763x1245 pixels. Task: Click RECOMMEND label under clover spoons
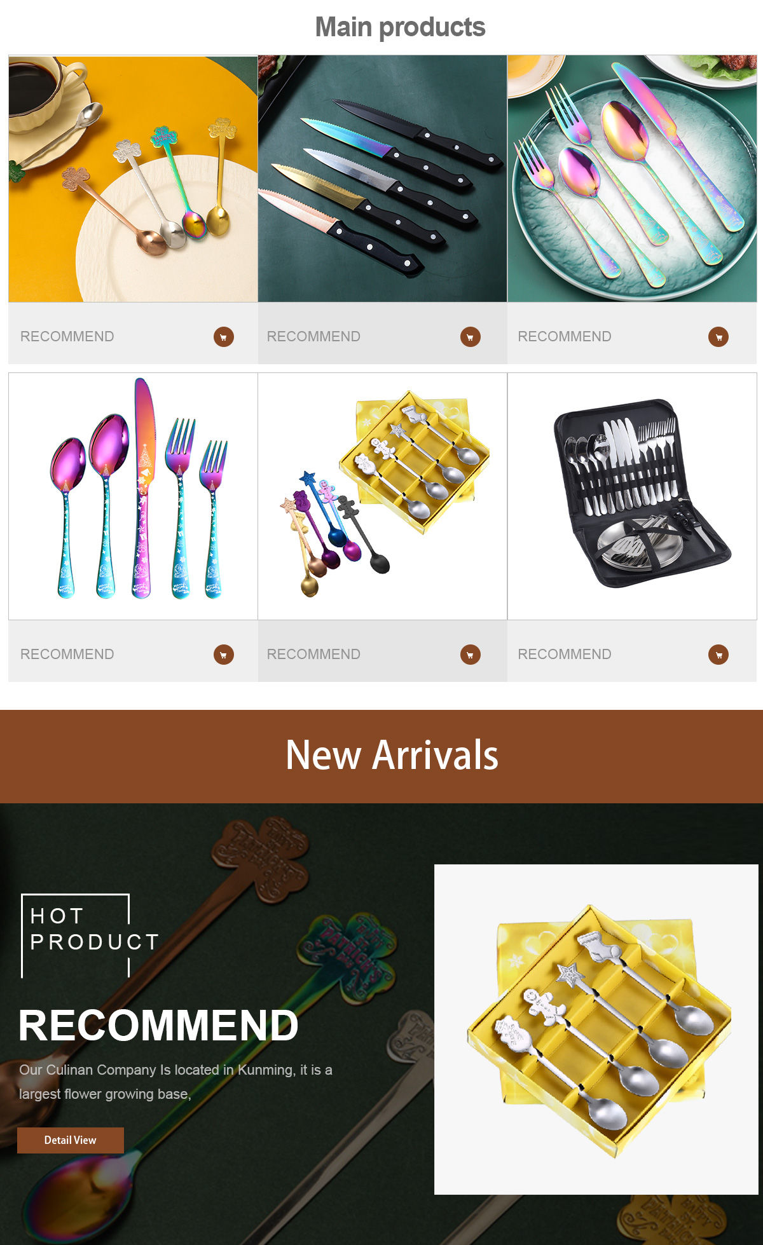coord(67,336)
